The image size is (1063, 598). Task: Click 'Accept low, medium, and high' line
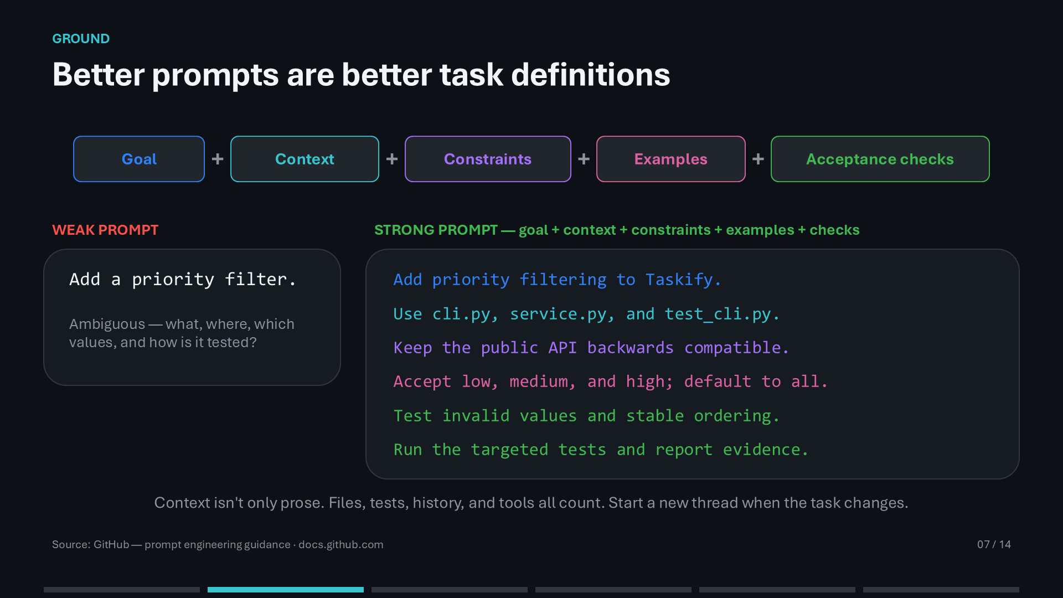pyautogui.click(x=610, y=382)
